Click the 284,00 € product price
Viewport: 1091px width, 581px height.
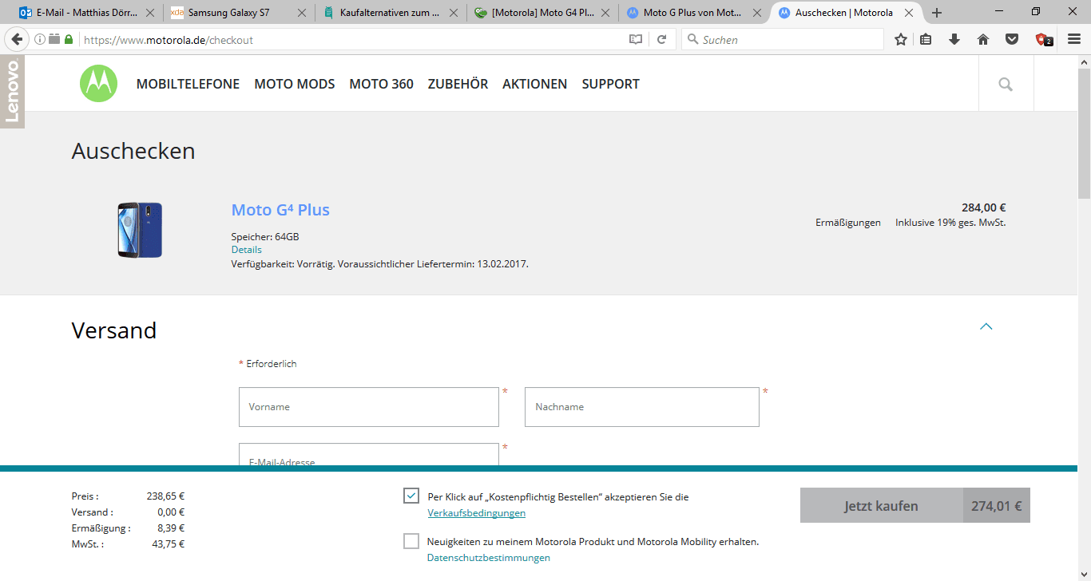click(x=983, y=207)
